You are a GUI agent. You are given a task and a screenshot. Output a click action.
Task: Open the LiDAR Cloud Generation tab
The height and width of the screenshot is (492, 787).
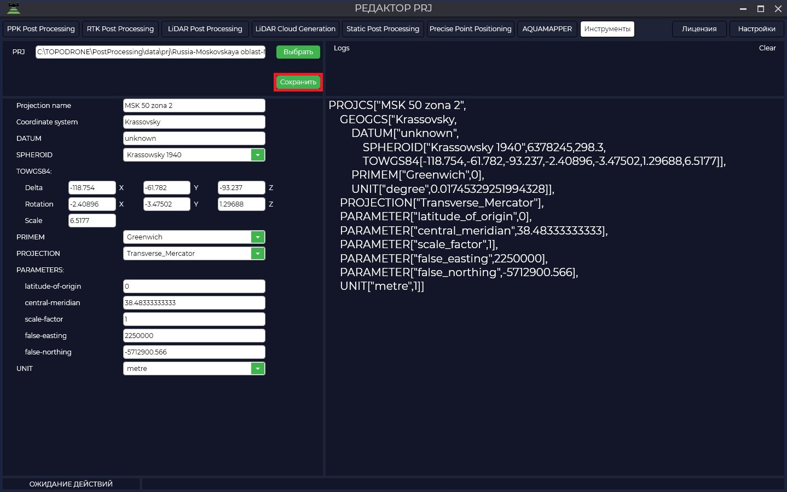tap(296, 29)
